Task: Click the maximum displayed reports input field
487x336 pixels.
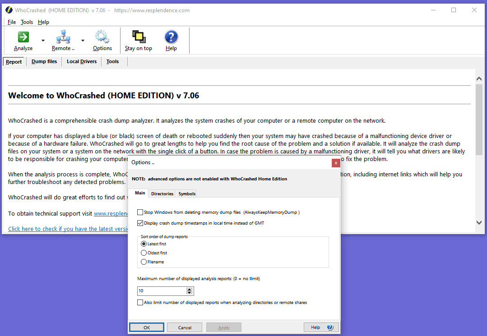Action: [162, 291]
